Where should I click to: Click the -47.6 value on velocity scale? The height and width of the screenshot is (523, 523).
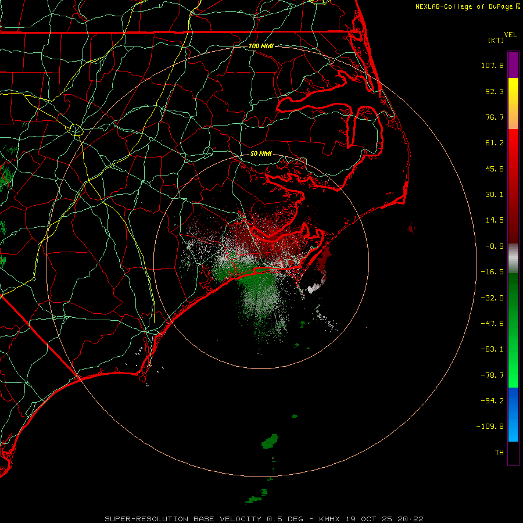point(492,324)
